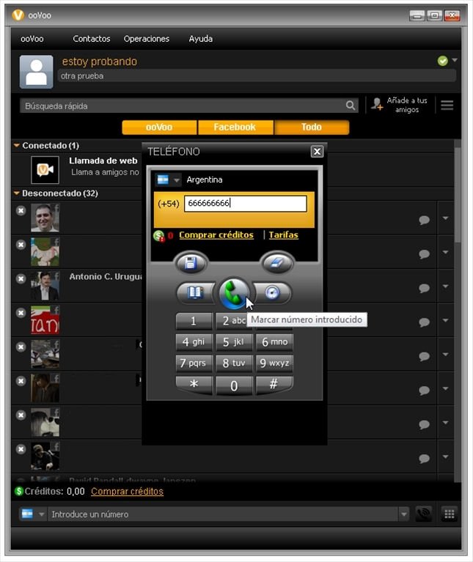Viewport: 473px width, 562px height.
Task: Open the Operaciones menu
Action: click(x=147, y=39)
